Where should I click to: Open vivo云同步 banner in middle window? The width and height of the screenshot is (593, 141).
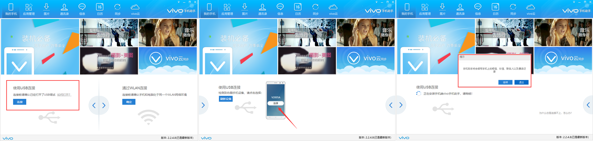click(366, 61)
